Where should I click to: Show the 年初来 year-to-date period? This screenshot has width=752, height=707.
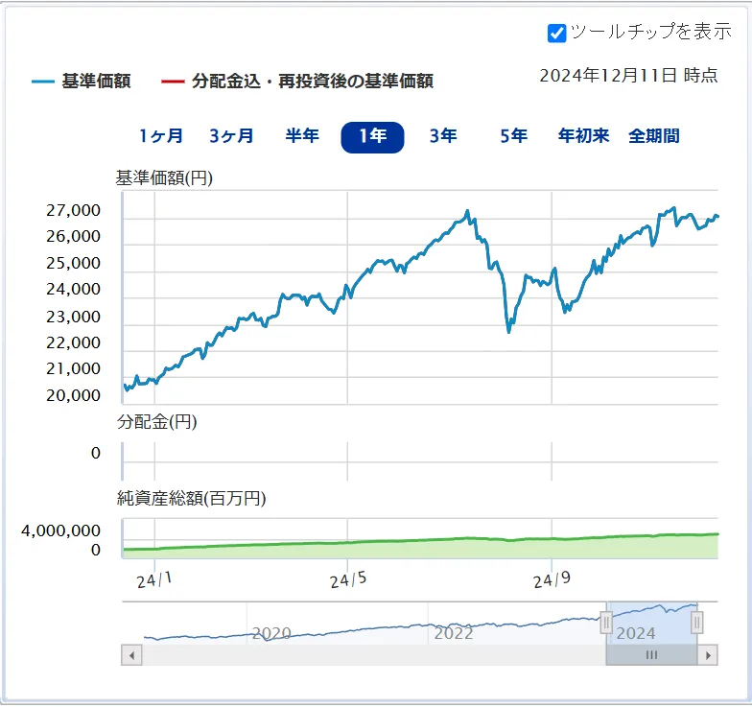tap(583, 136)
